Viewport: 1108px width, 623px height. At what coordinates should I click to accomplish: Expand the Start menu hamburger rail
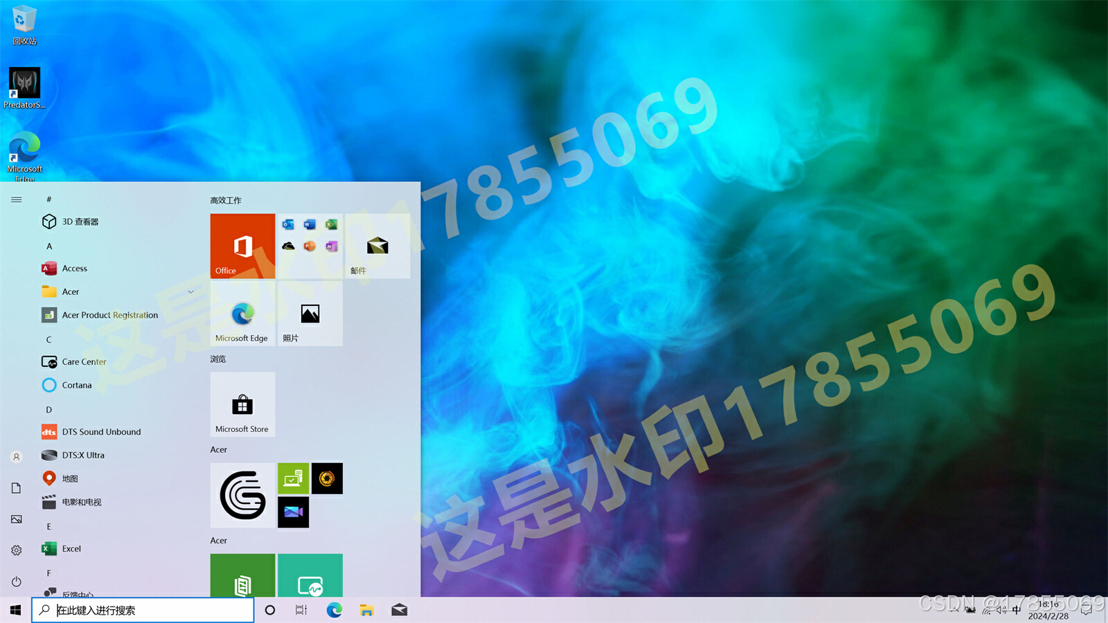(x=17, y=199)
